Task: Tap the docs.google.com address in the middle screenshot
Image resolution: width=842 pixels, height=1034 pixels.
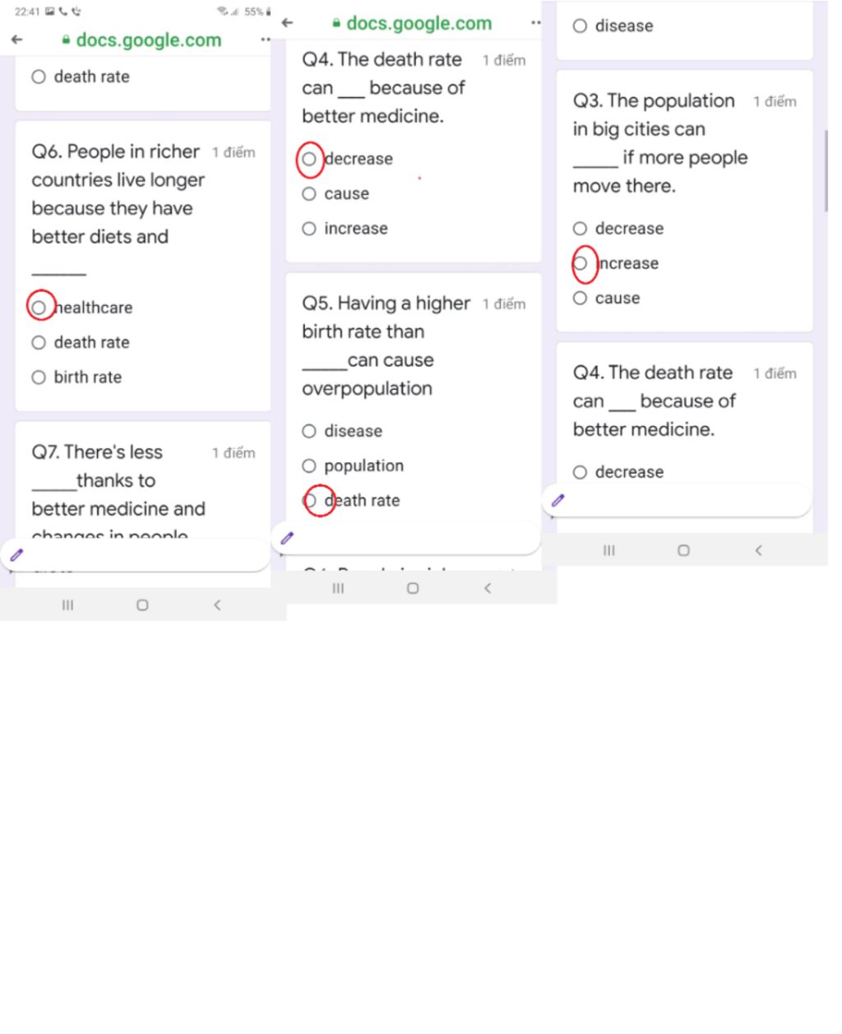Action: (x=419, y=23)
